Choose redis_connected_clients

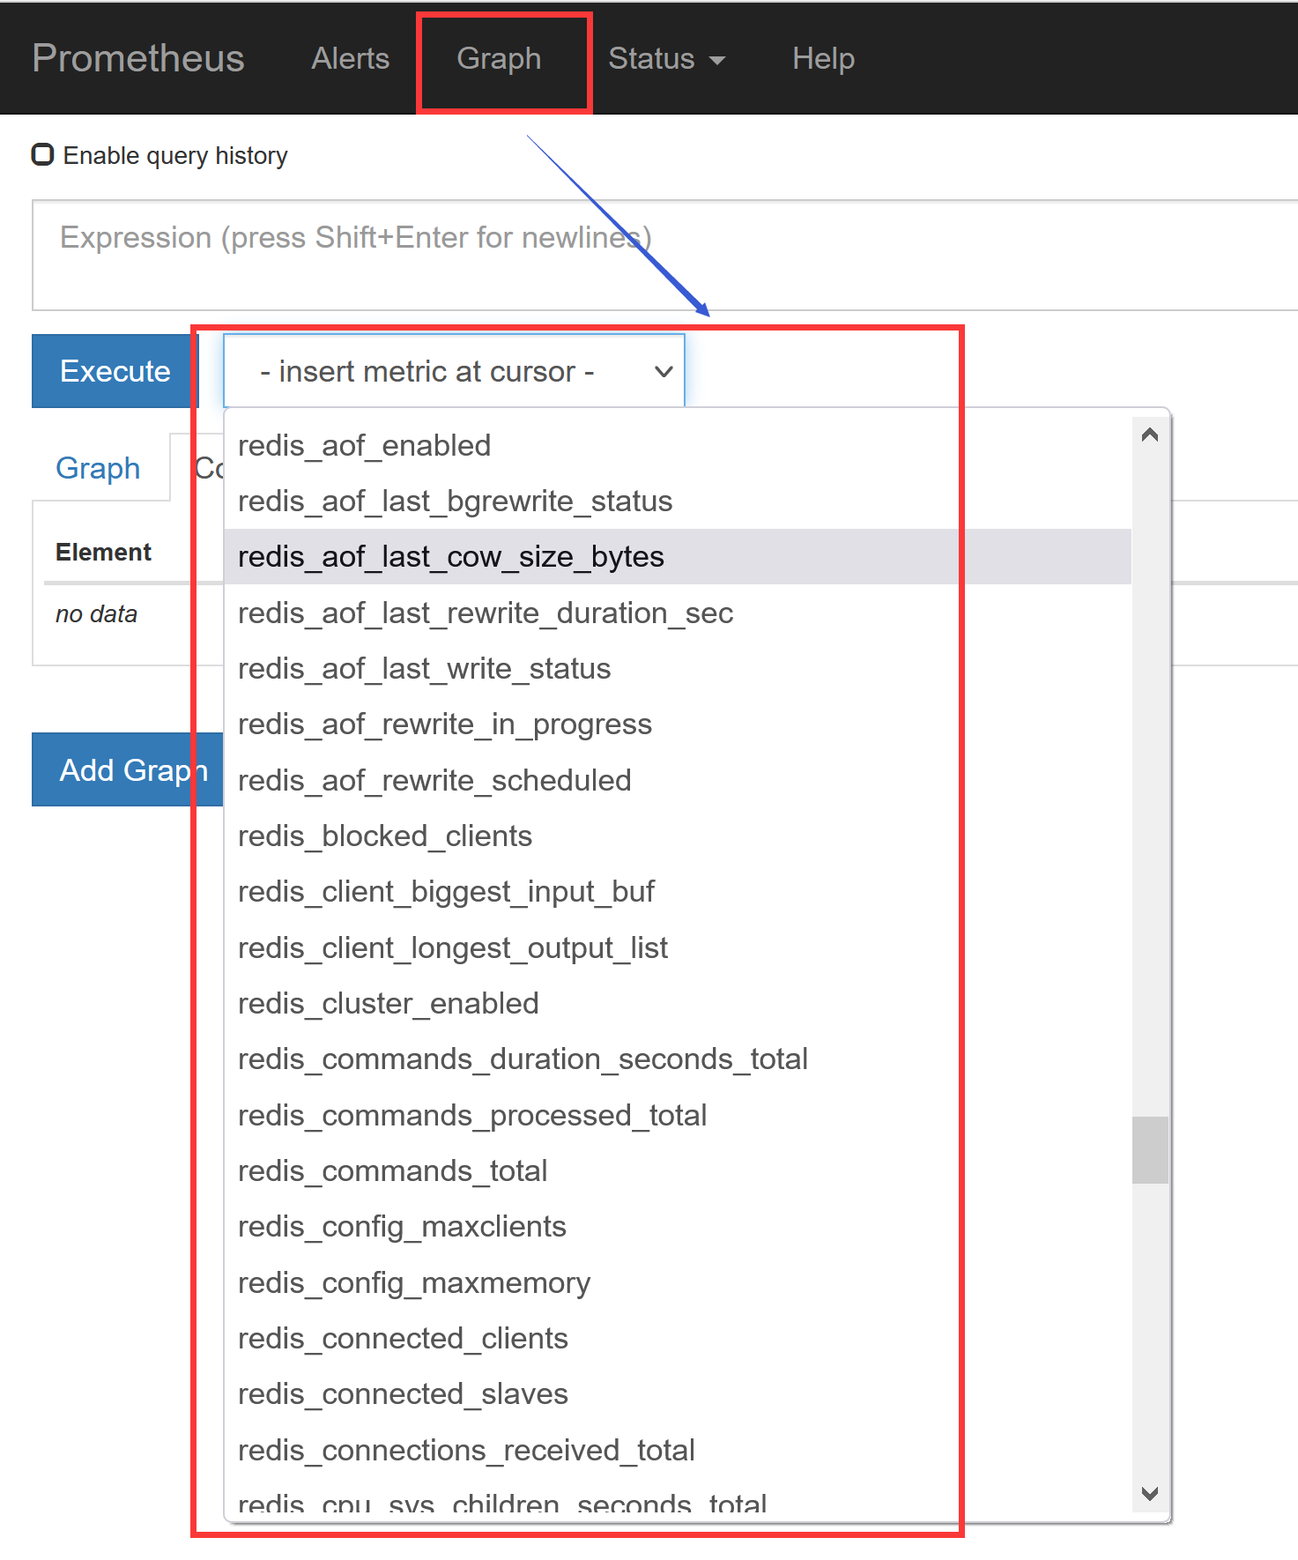678,1339
